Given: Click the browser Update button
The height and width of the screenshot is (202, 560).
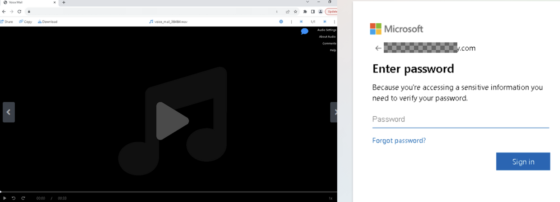Looking at the screenshot, I should pyautogui.click(x=331, y=12).
